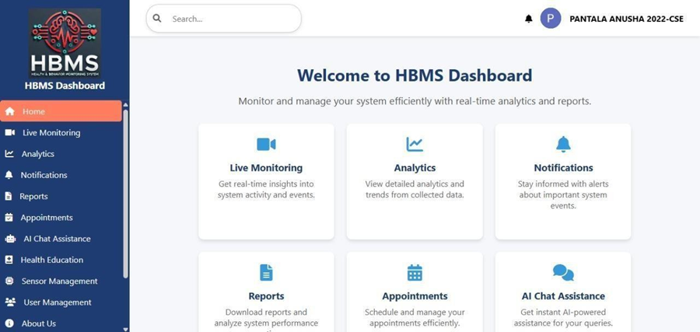Open Health Education sidebar item
Image resolution: width=700 pixels, height=332 pixels.
(52, 260)
